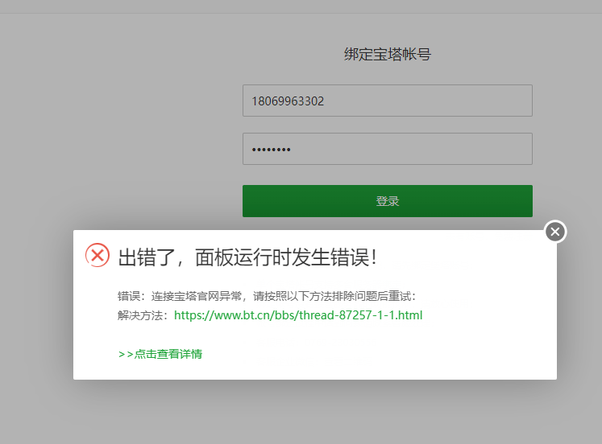Viewport: 602px width, 444px height.
Task: Click the red error icon in dialog
Action: pyautogui.click(x=98, y=255)
